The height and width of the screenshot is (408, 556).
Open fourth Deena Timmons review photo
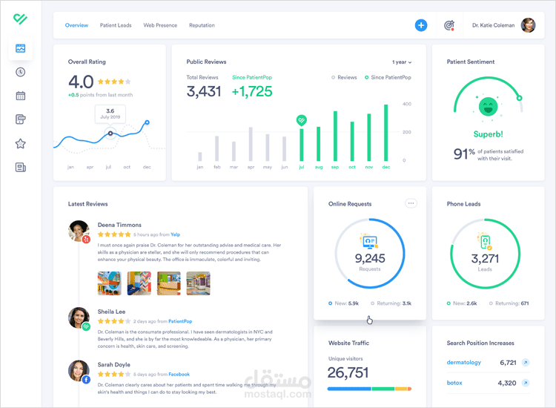tap(198, 283)
